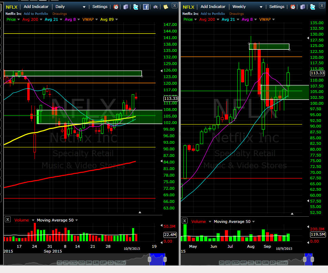The height and width of the screenshot is (273, 328).
Task: Click right range handle of Weekly chart navigator
Action: click(312, 260)
